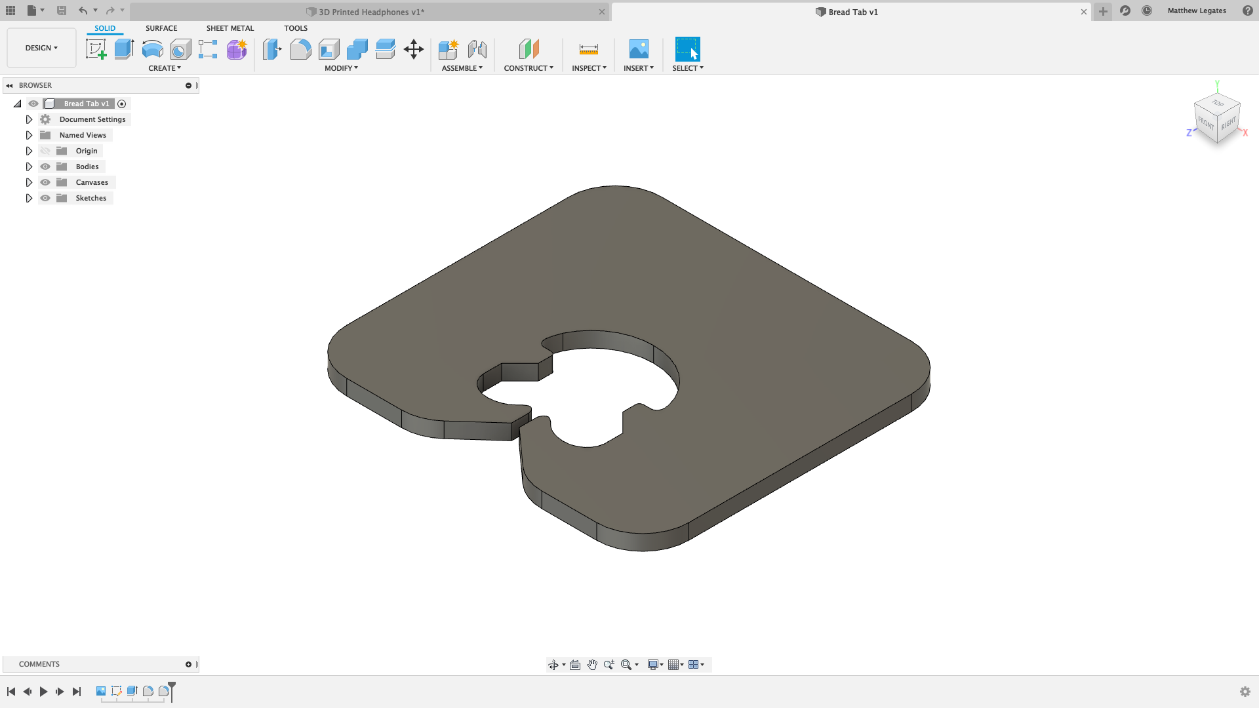This screenshot has width=1259, height=708.
Task: Hide the Canvases folder
Action: tap(45, 182)
